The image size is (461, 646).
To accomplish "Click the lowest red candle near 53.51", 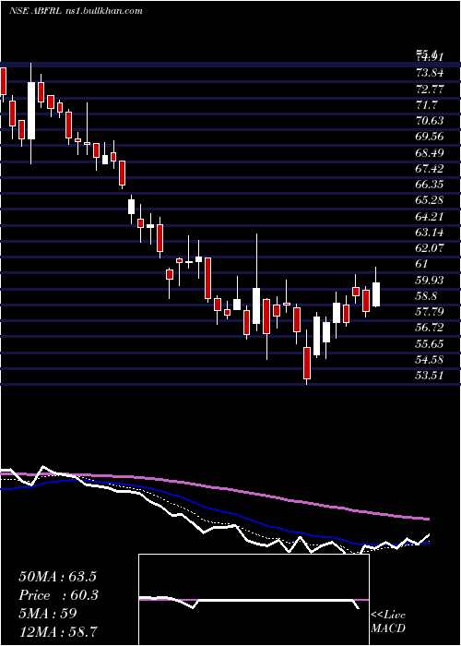I will click(307, 363).
